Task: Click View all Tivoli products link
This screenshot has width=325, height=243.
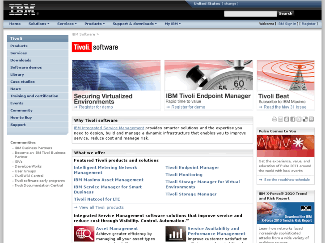Action: click(x=101, y=207)
